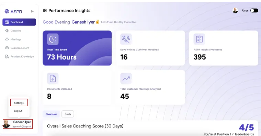Click the no Customer Meetings icon

pyautogui.click(x=126, y=39)
